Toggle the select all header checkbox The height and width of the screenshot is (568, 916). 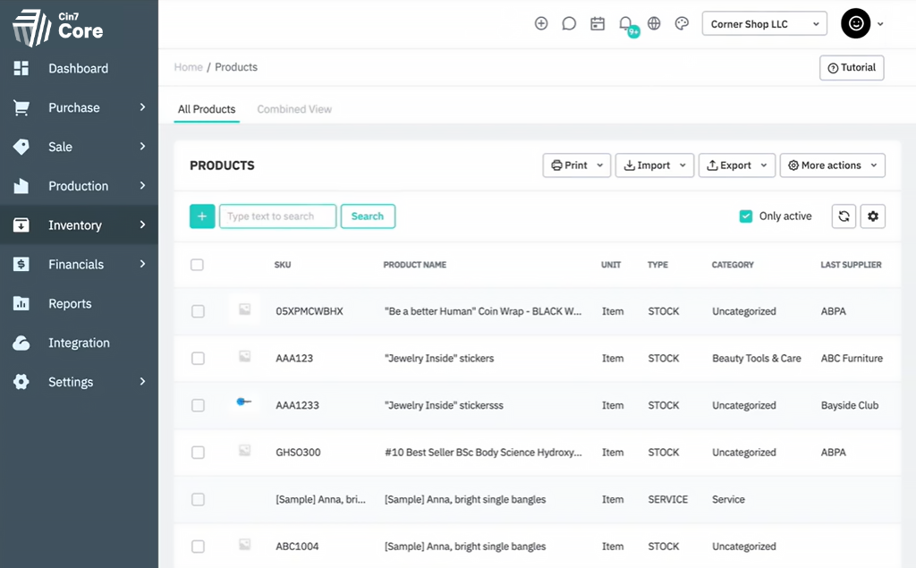pos(197,265)
